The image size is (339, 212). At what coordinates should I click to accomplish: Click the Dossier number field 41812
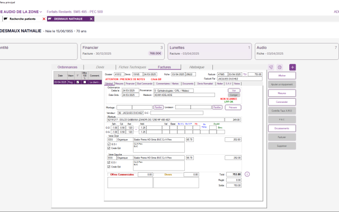119,74
